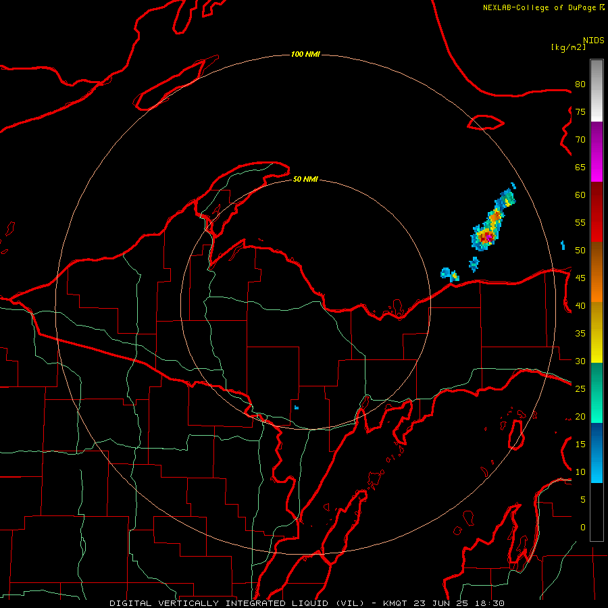The height and width of the screenshot is (608, 608).
Task: Click the 25 value on color scale
Action: click(580, 389)
